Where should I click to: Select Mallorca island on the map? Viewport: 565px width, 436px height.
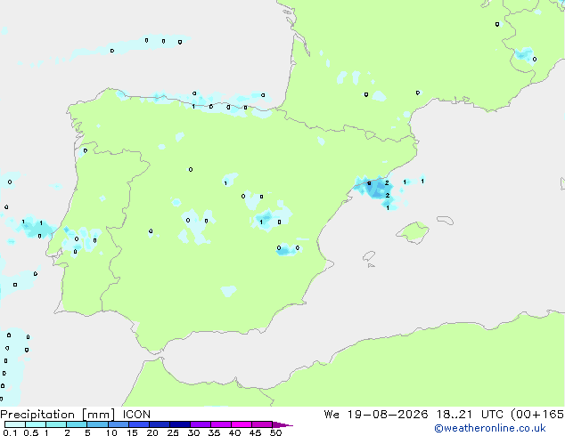coord(413,233)
